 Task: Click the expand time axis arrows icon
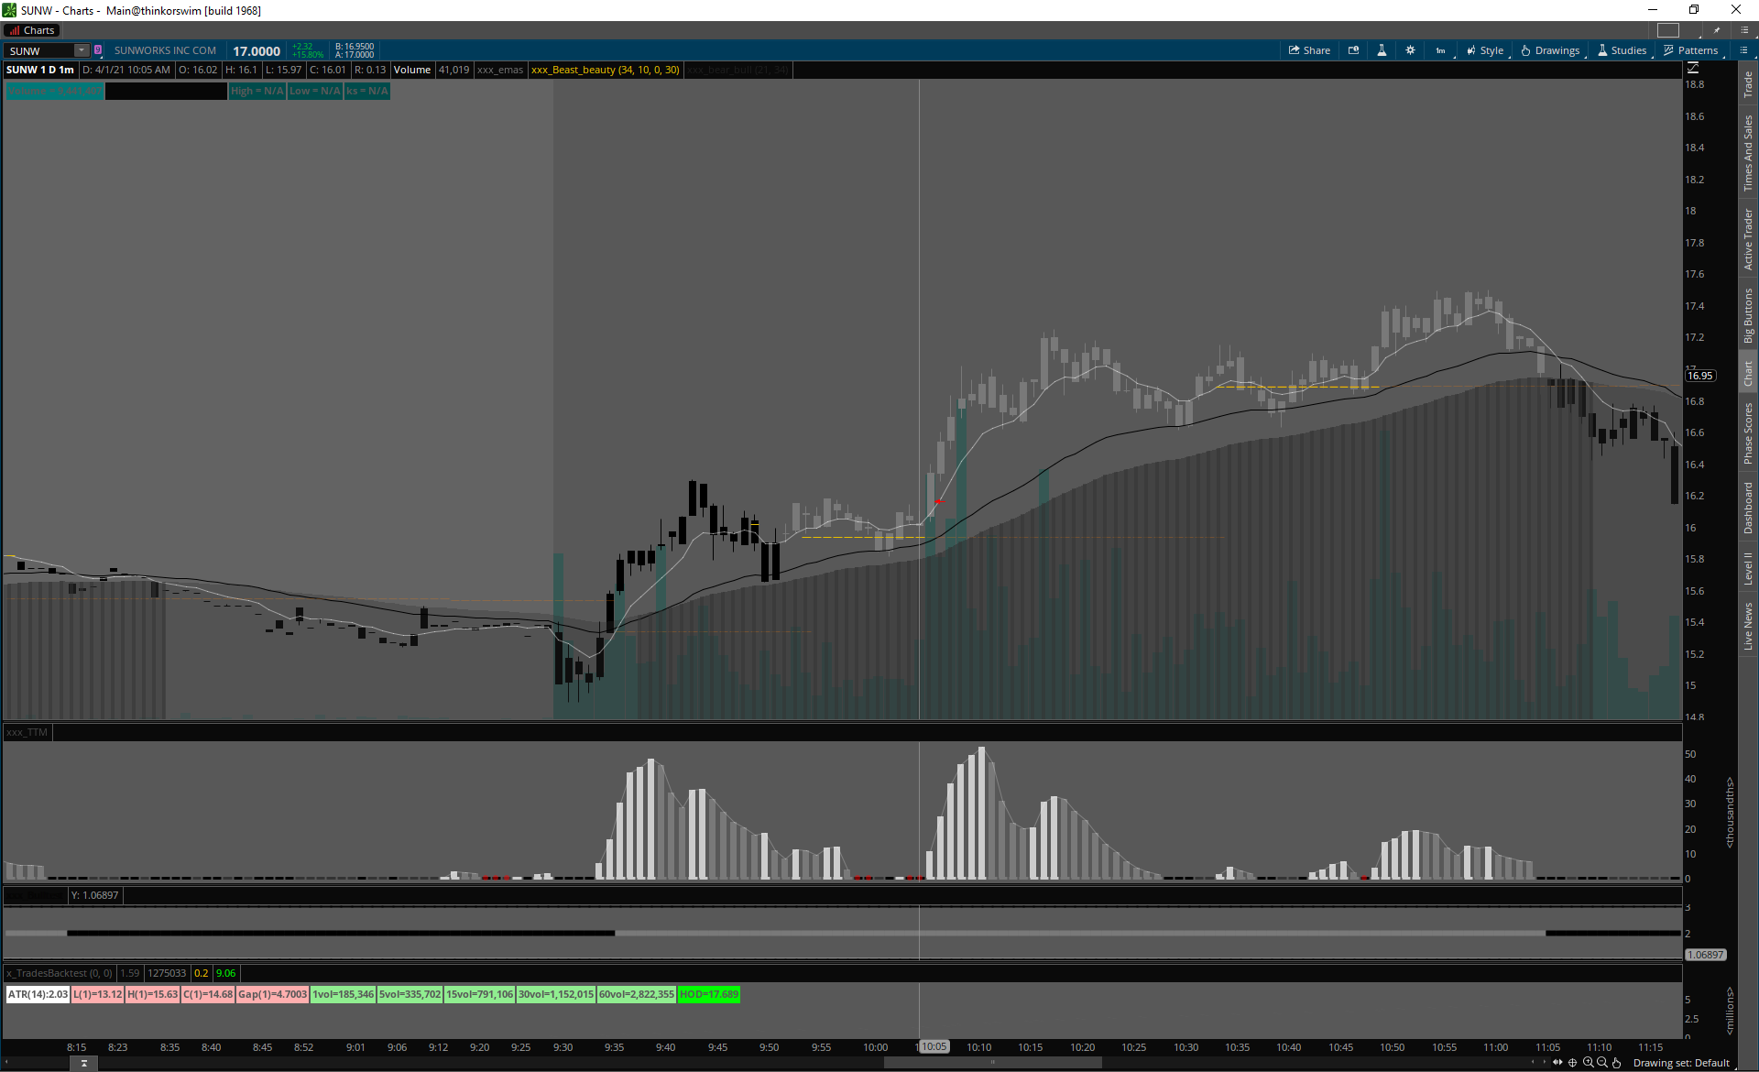[x=1557, y=1063]
